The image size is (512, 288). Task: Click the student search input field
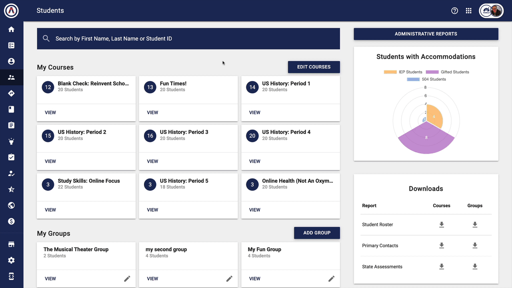click(188, 39)
